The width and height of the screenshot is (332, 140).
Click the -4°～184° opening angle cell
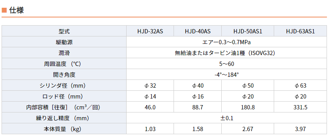(226, 74)
